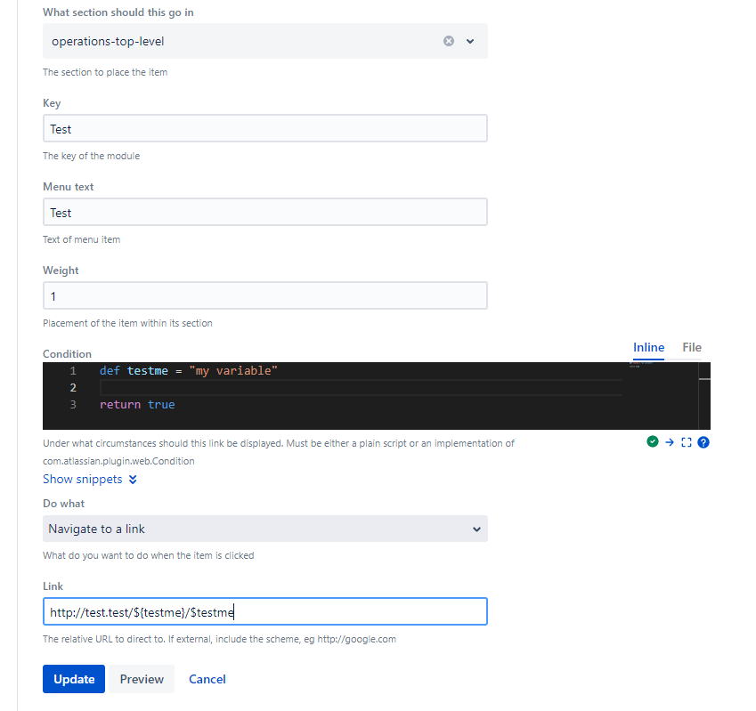756x711 pixels.
Task: Switch to the Inline tab
Action: pos(648,348)
